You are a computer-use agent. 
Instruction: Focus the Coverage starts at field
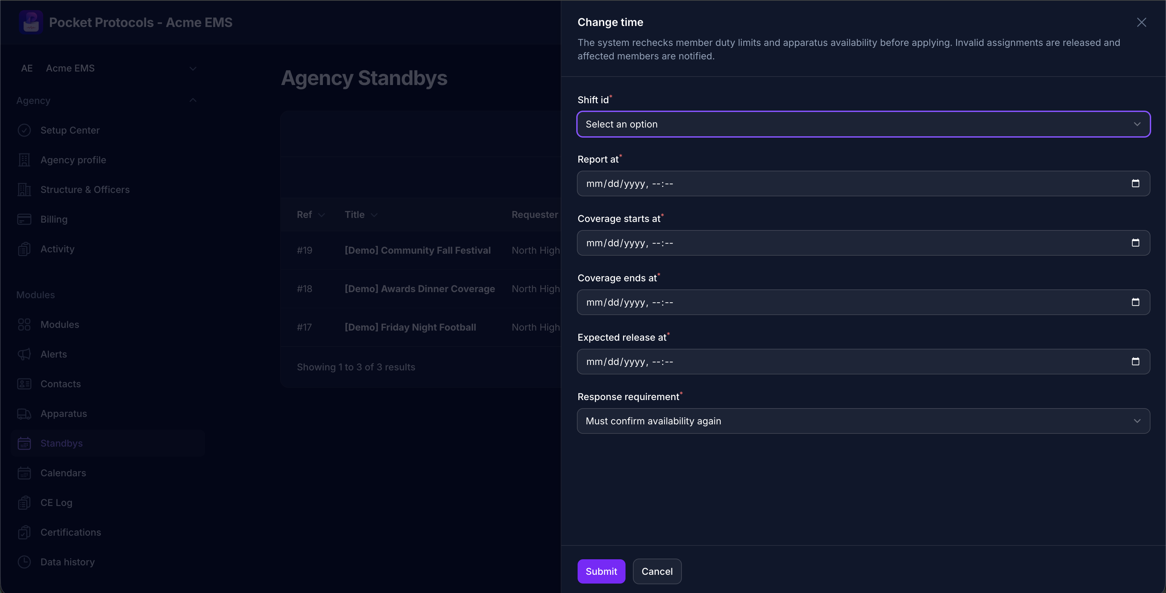[863, 243]
